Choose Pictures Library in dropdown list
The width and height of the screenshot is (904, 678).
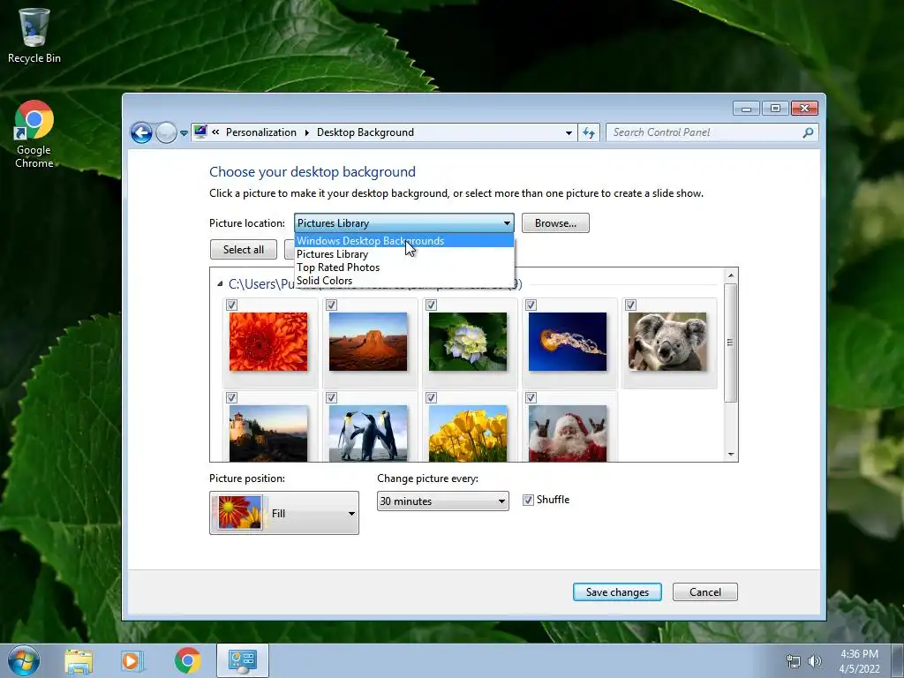click(403, 254)
